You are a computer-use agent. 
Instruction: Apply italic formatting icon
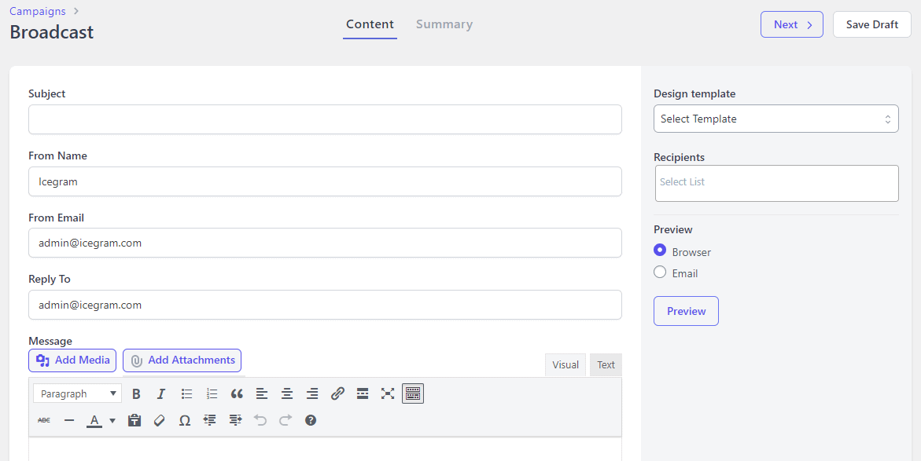(161, 394)
